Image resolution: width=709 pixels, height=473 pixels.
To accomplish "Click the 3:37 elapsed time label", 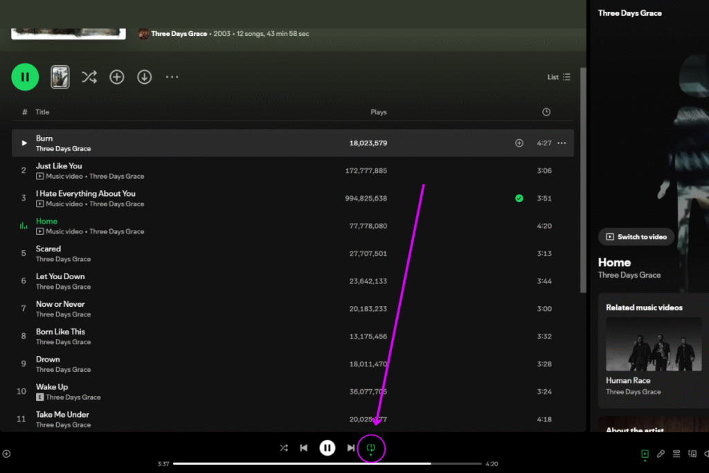I will [x=163, y=464].
